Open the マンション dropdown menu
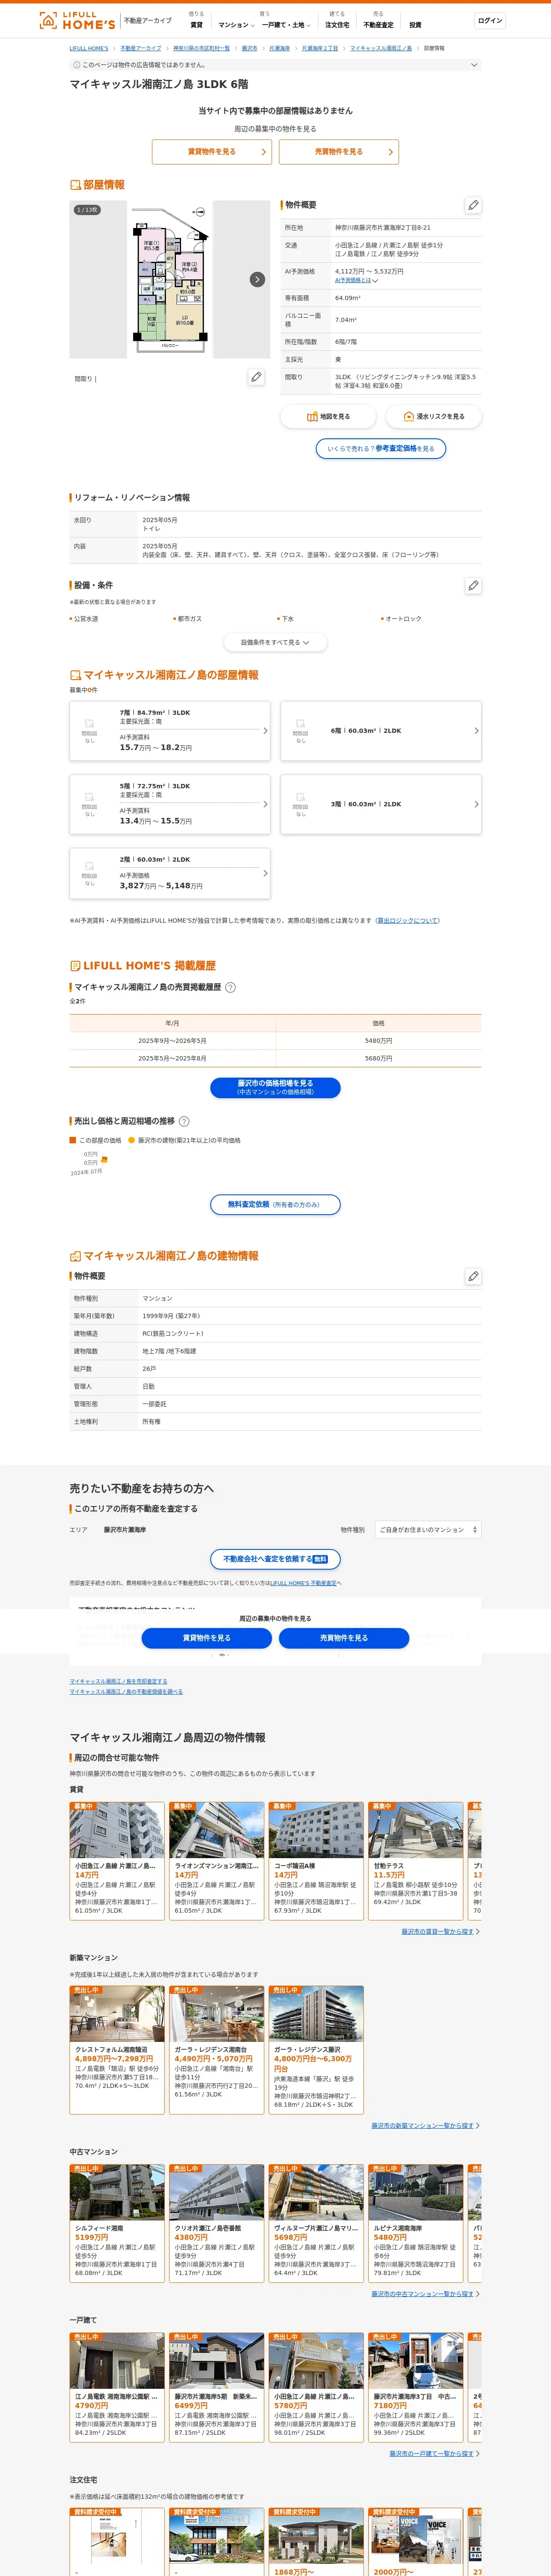The image size is (551, 2576). point(236,25)
